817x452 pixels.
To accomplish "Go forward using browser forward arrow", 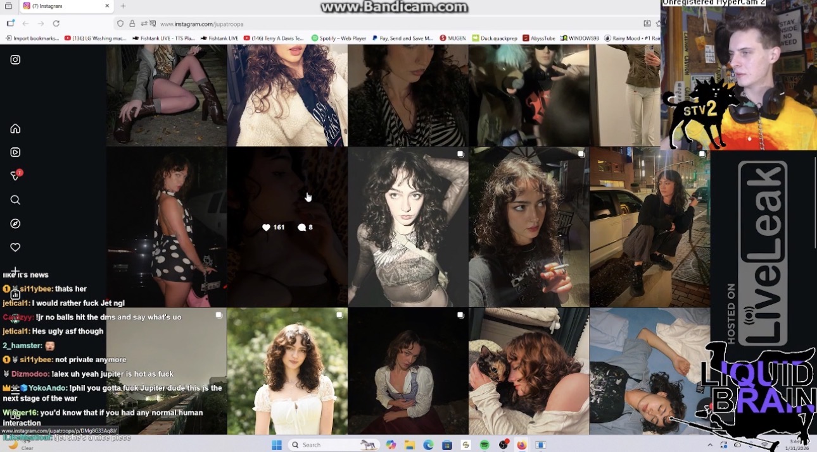I will [41, 23].
